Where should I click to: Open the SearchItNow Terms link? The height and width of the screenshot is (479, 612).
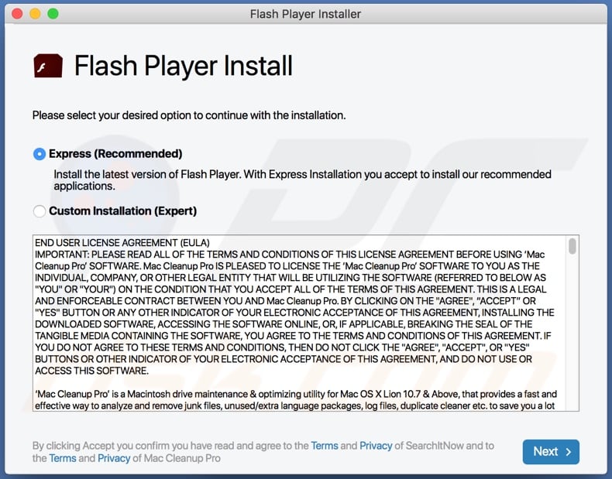pyautogui.click(x=324, y=446)
